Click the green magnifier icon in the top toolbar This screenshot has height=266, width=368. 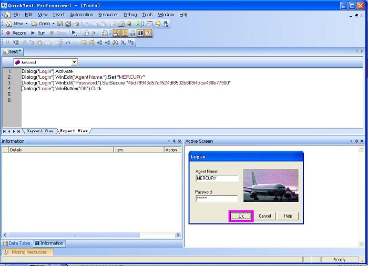[137, 24]
